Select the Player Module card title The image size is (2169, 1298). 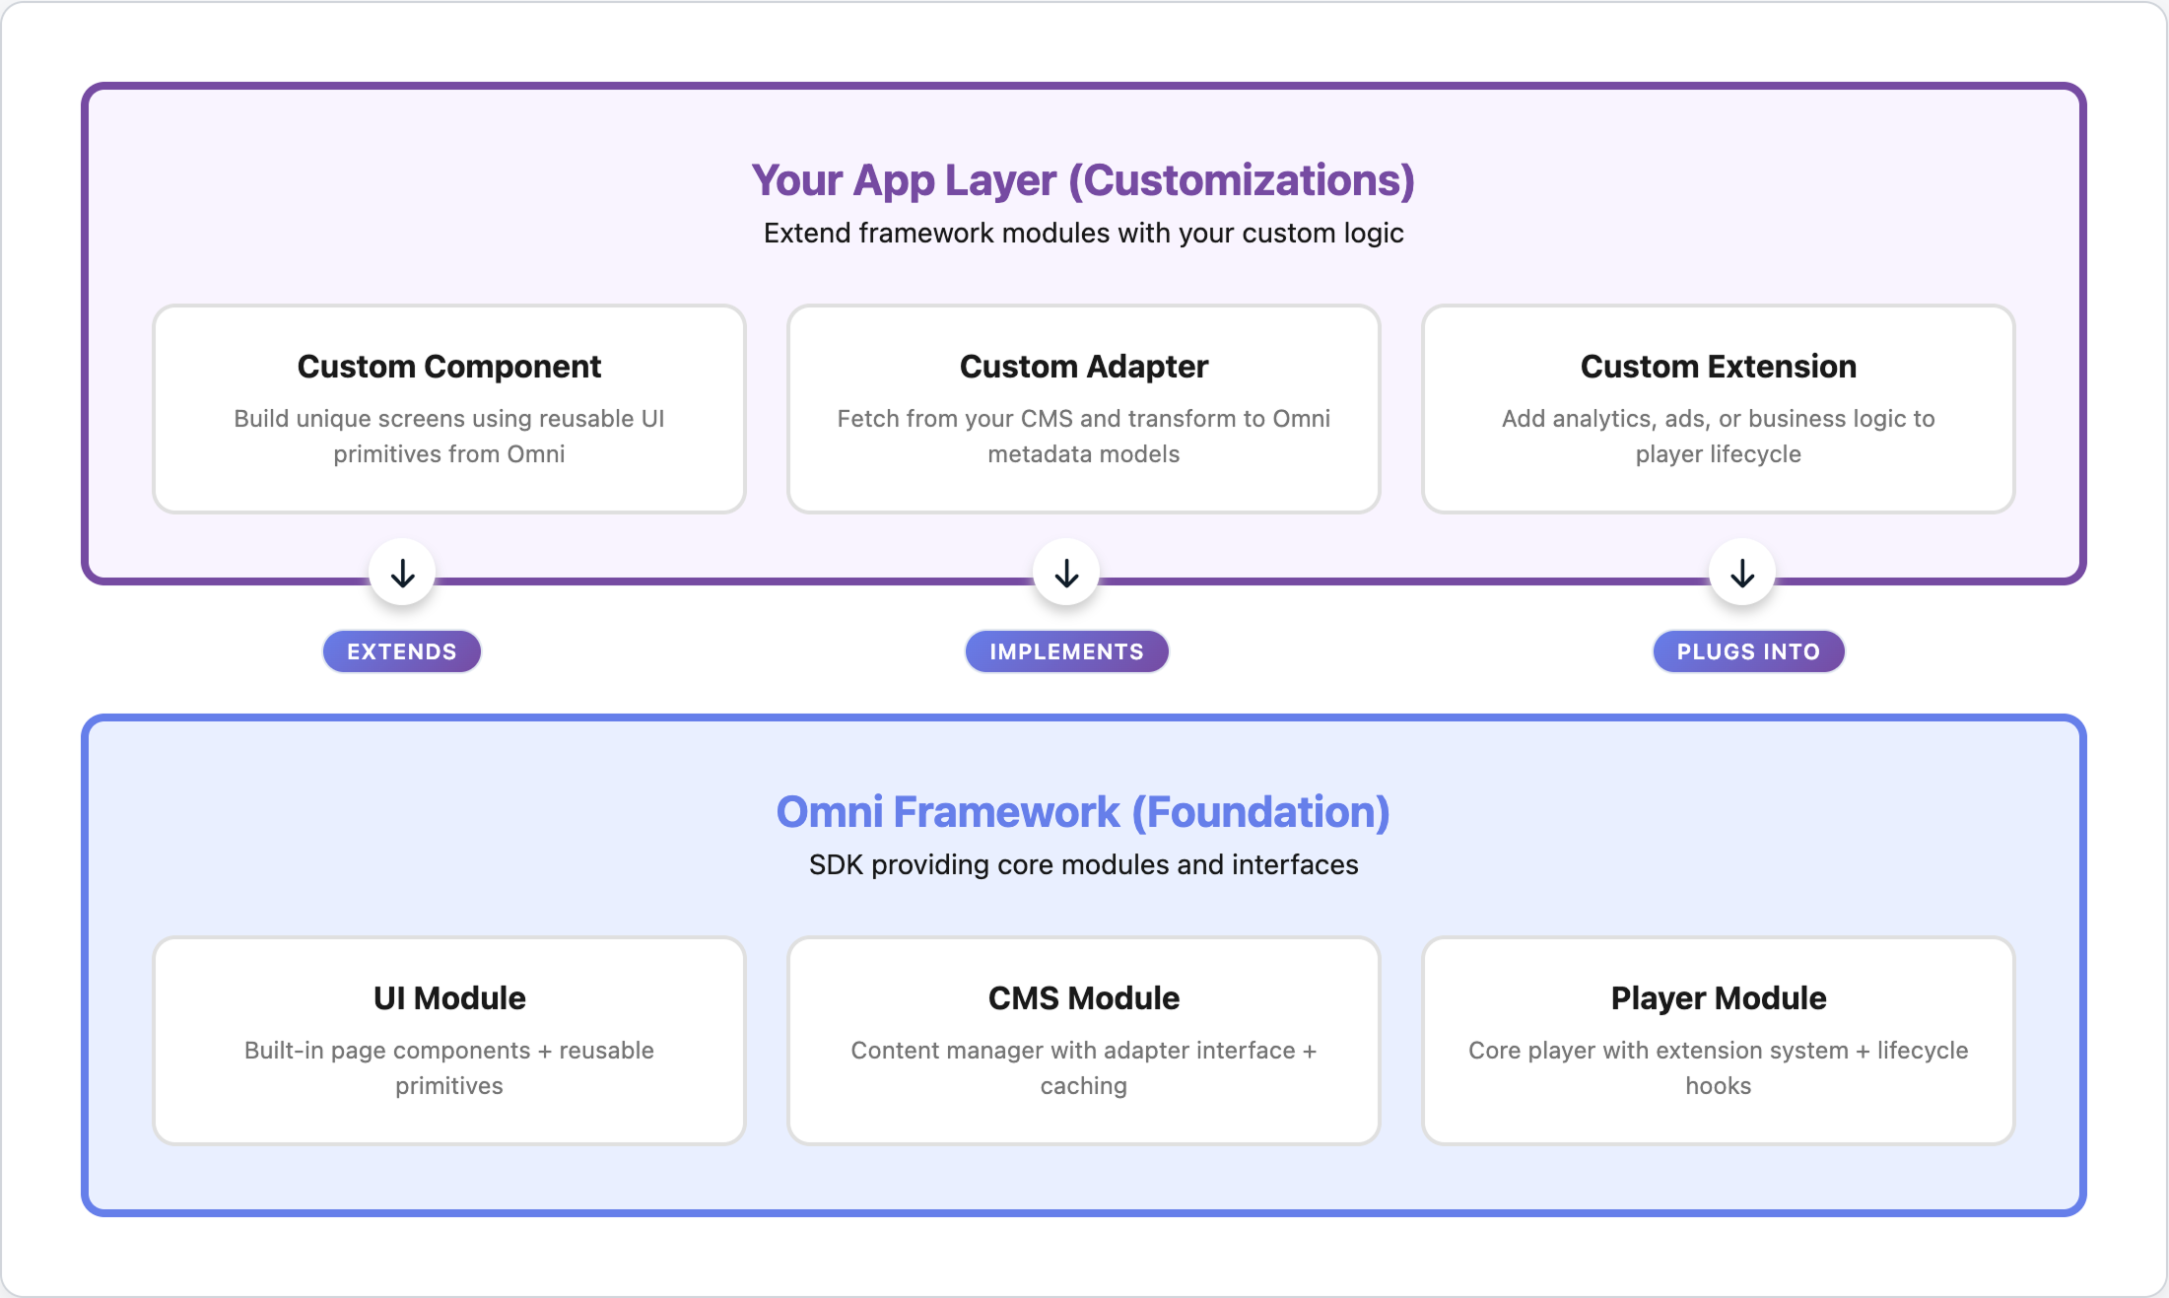point(1719,998)
